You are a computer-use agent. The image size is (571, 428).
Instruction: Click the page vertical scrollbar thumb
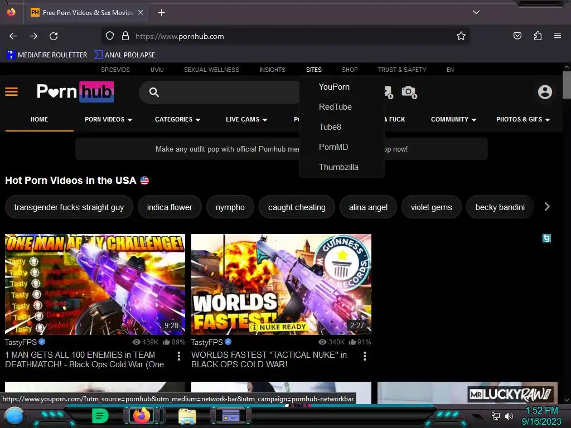click(x=567, y=85)
